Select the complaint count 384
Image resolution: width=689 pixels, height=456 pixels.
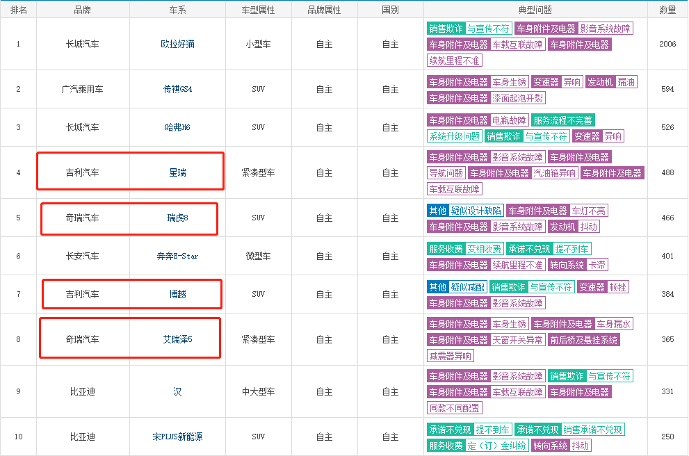[x=667, y=294]
